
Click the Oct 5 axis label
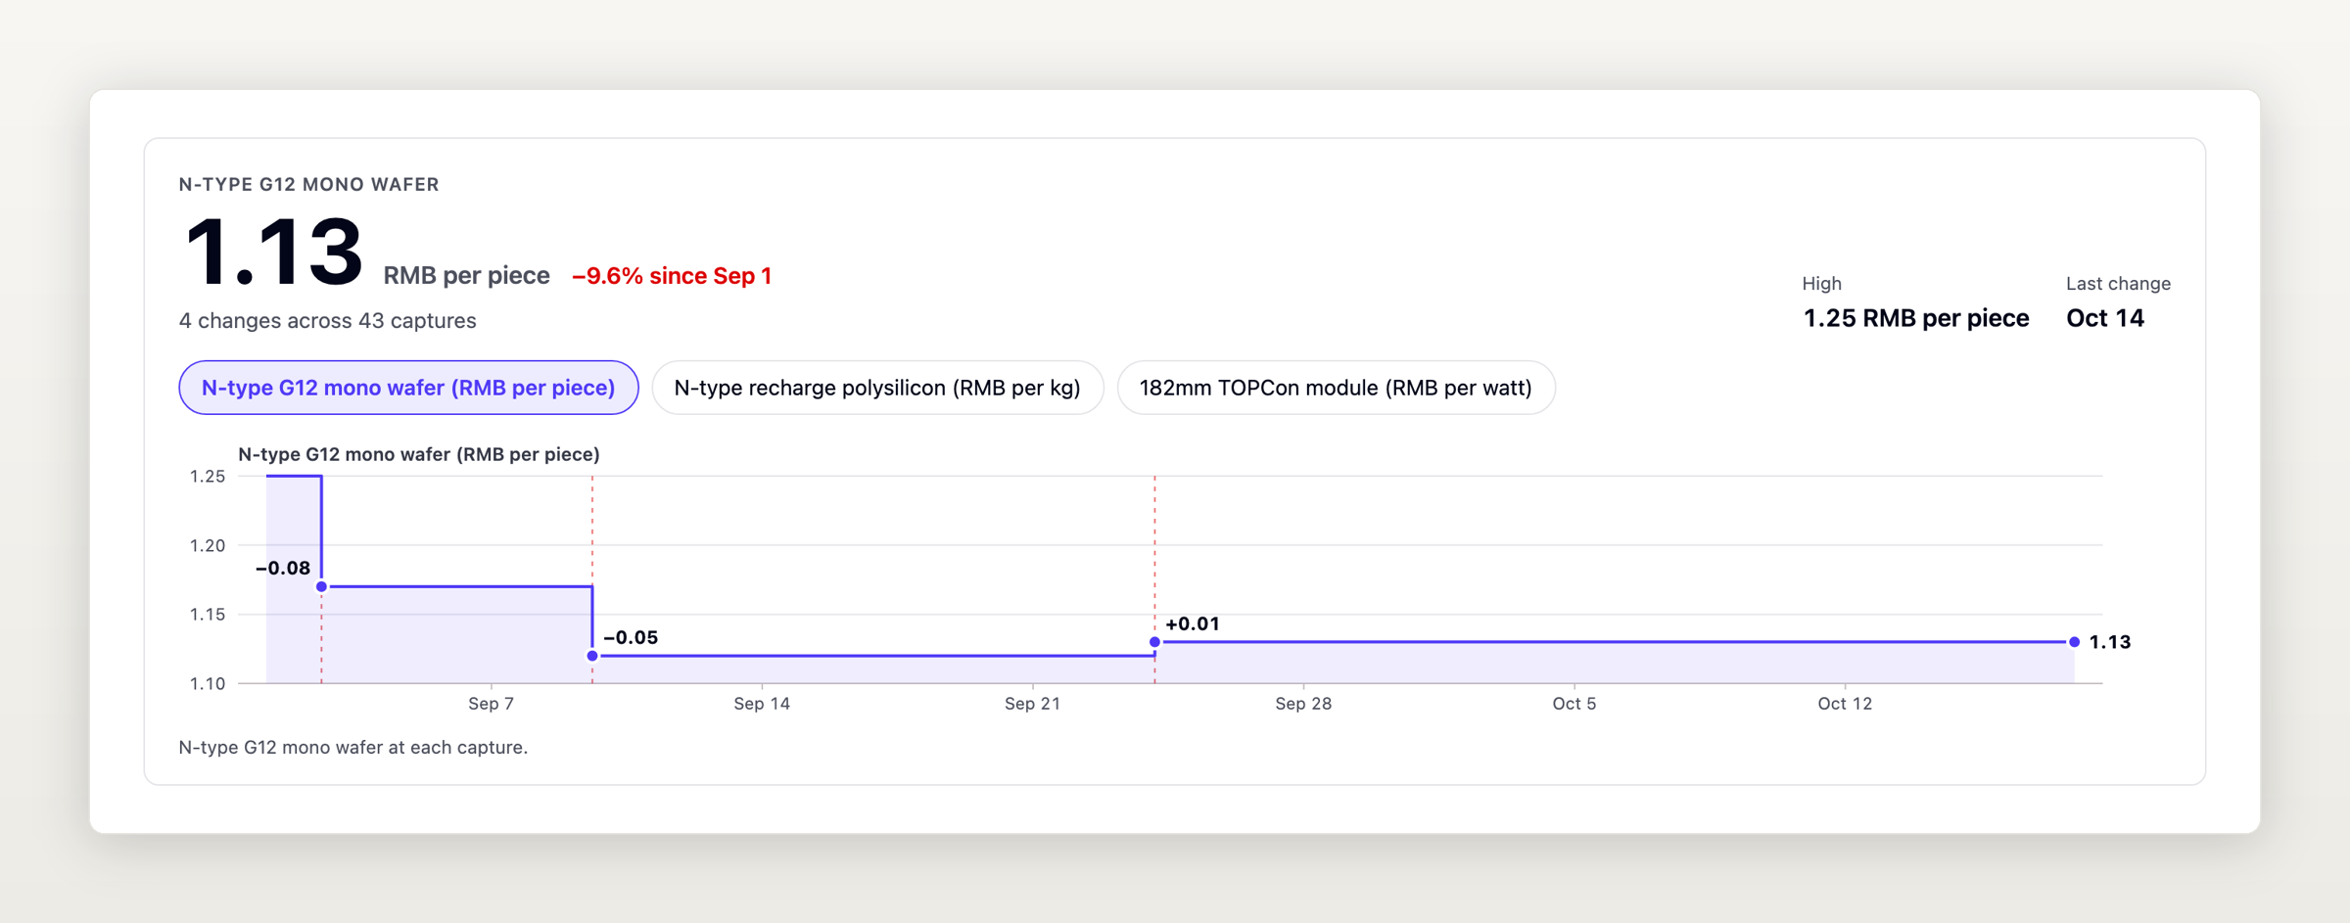(1574, 704)
